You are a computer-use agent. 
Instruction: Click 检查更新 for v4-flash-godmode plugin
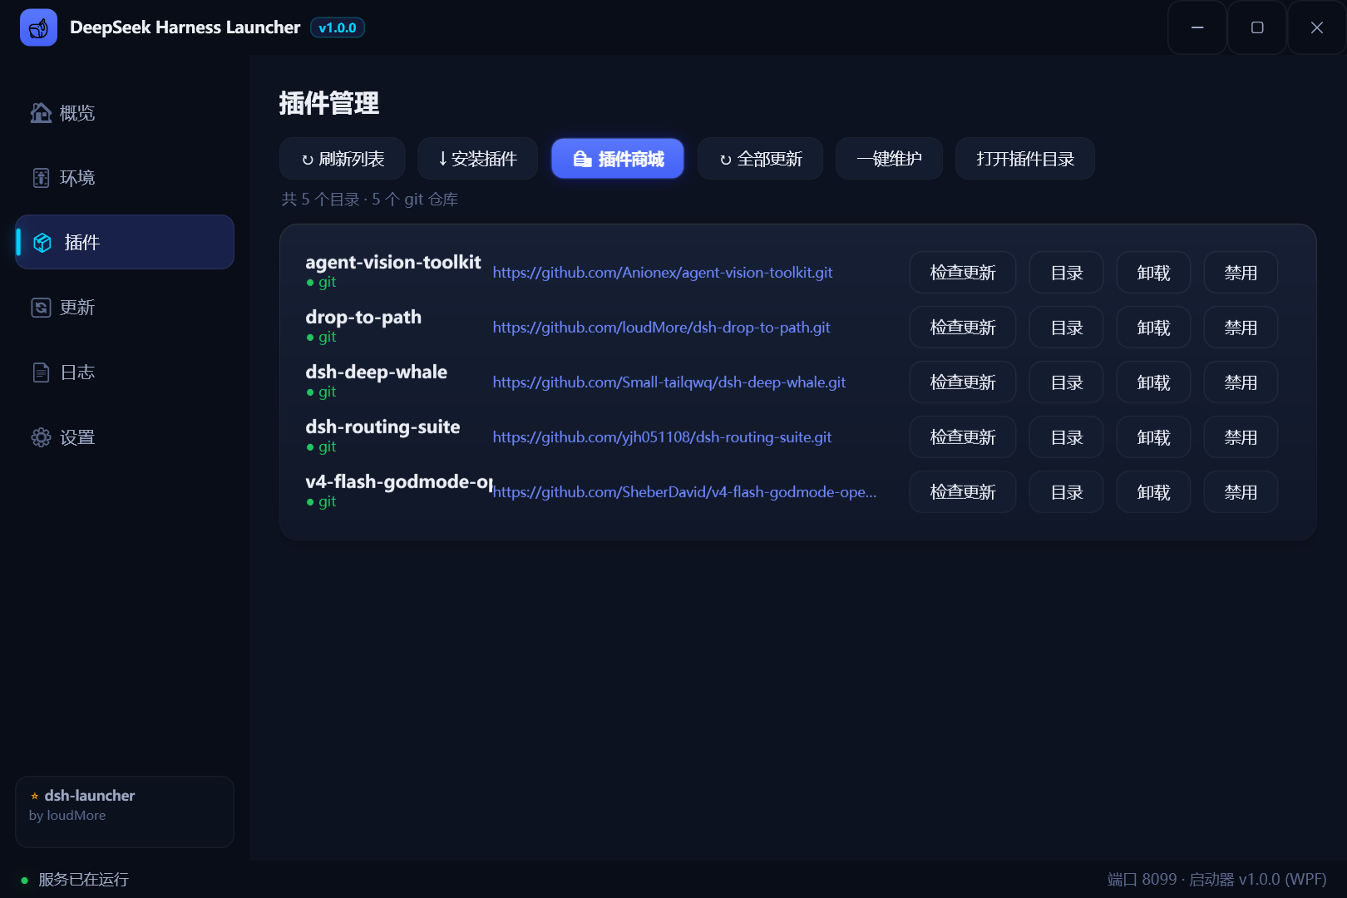[963, 492]
